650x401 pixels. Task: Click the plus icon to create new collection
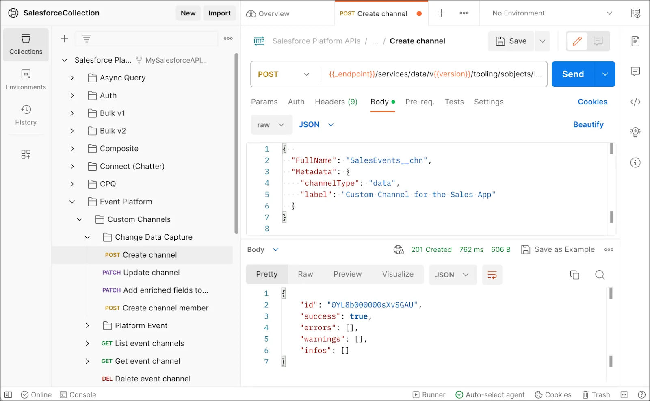click(x=64, y=39)
